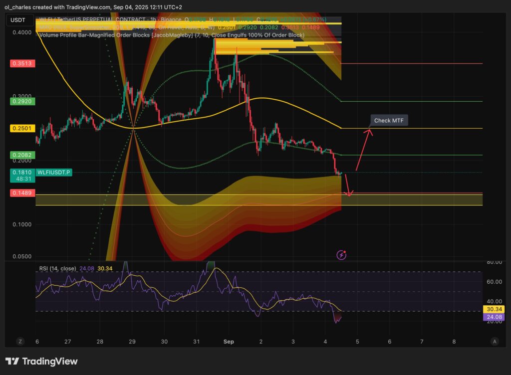
Task: Click the TradingView logo
Action: (41, 361)
